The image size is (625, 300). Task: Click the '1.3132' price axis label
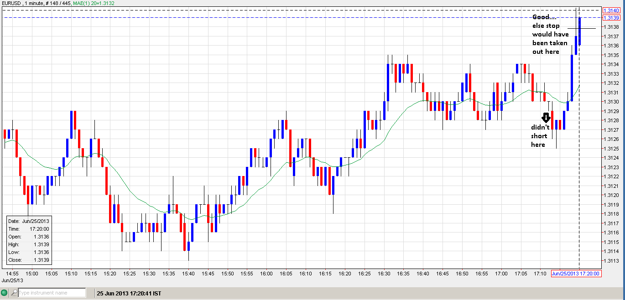[x=612, y=83]
